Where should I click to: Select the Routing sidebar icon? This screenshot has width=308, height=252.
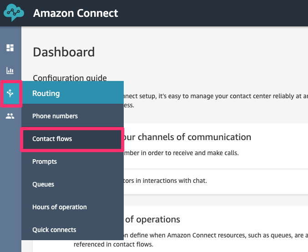pyautogui.click(x=10, y=93)
